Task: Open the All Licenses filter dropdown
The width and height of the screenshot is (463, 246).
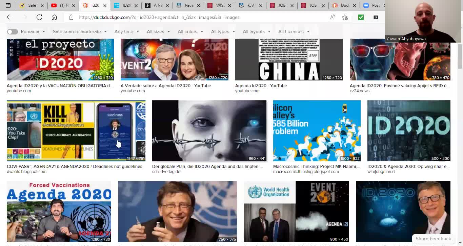Action: pyautogui.click(x=294, y=31)
